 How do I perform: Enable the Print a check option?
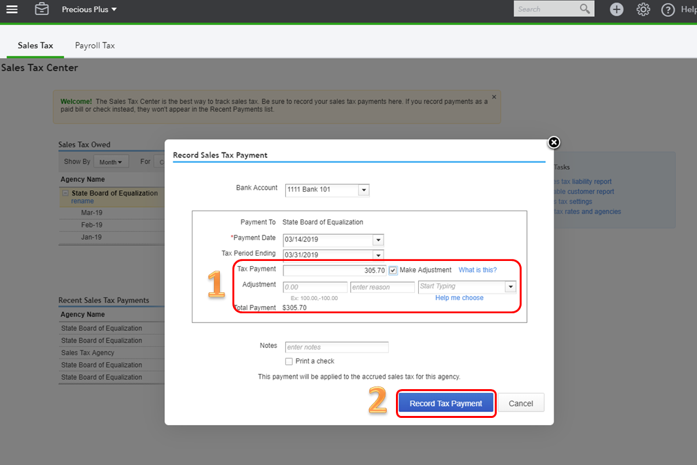[x=289, y=361]
